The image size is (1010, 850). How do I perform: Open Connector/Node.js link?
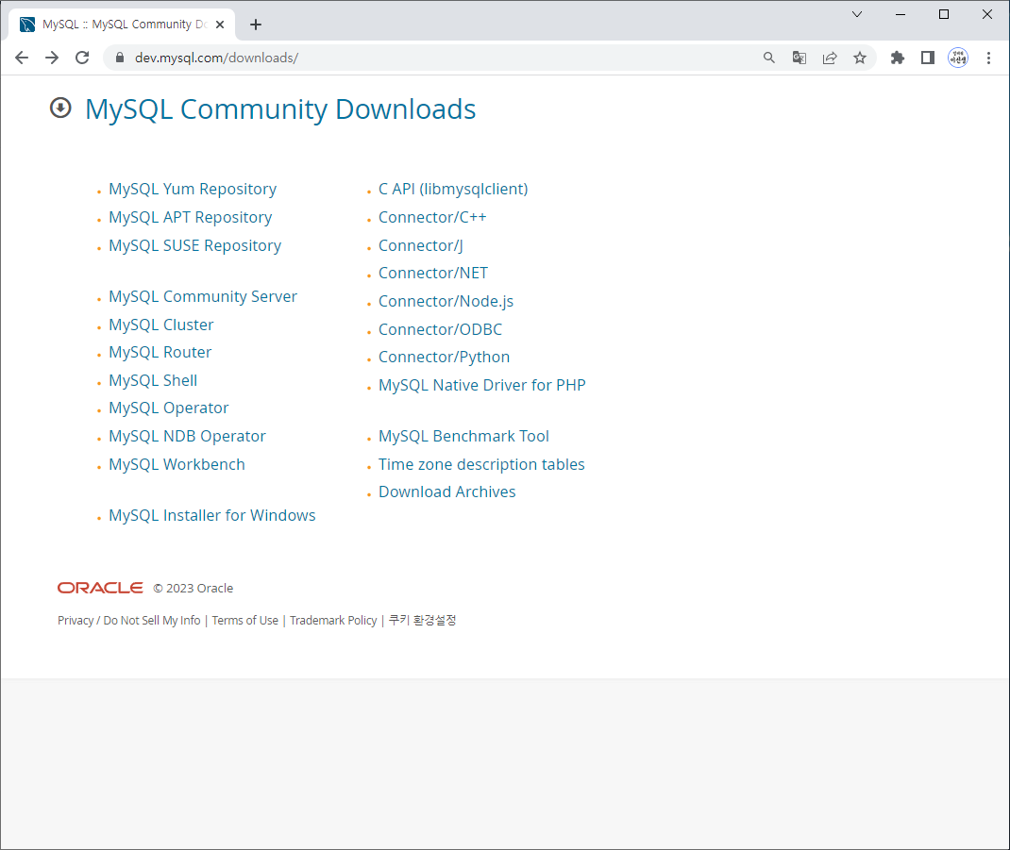(x=446, y=301)
